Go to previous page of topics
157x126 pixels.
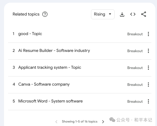pos(56,122)
